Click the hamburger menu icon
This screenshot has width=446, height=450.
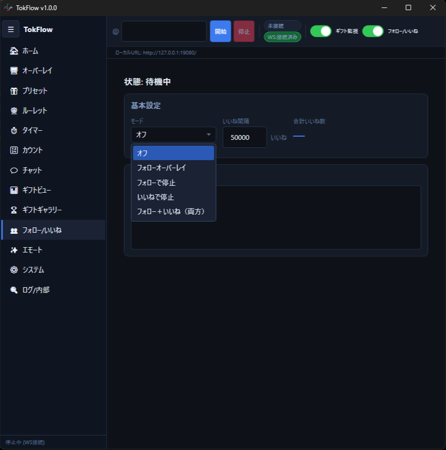11,29
